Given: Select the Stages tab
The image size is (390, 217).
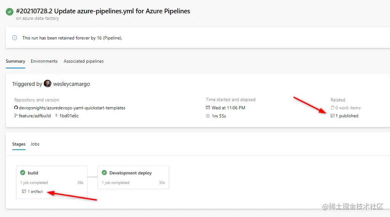Looking at the screenshot, I should click(19, 144).
